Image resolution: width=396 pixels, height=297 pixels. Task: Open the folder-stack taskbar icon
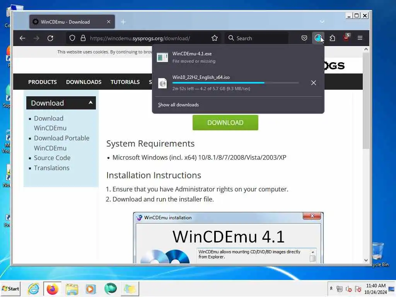coord(130,289)
